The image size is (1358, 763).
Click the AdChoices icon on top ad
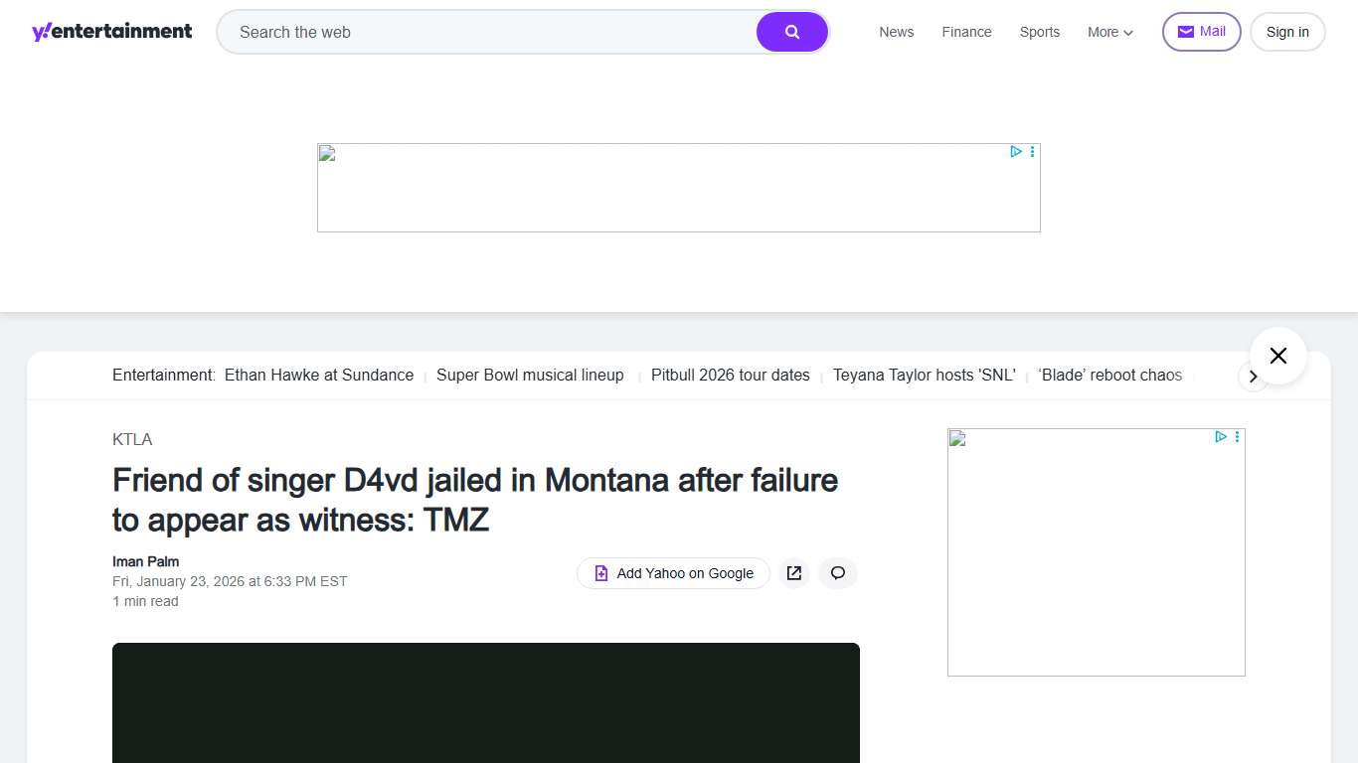[x=1015, y=151]
